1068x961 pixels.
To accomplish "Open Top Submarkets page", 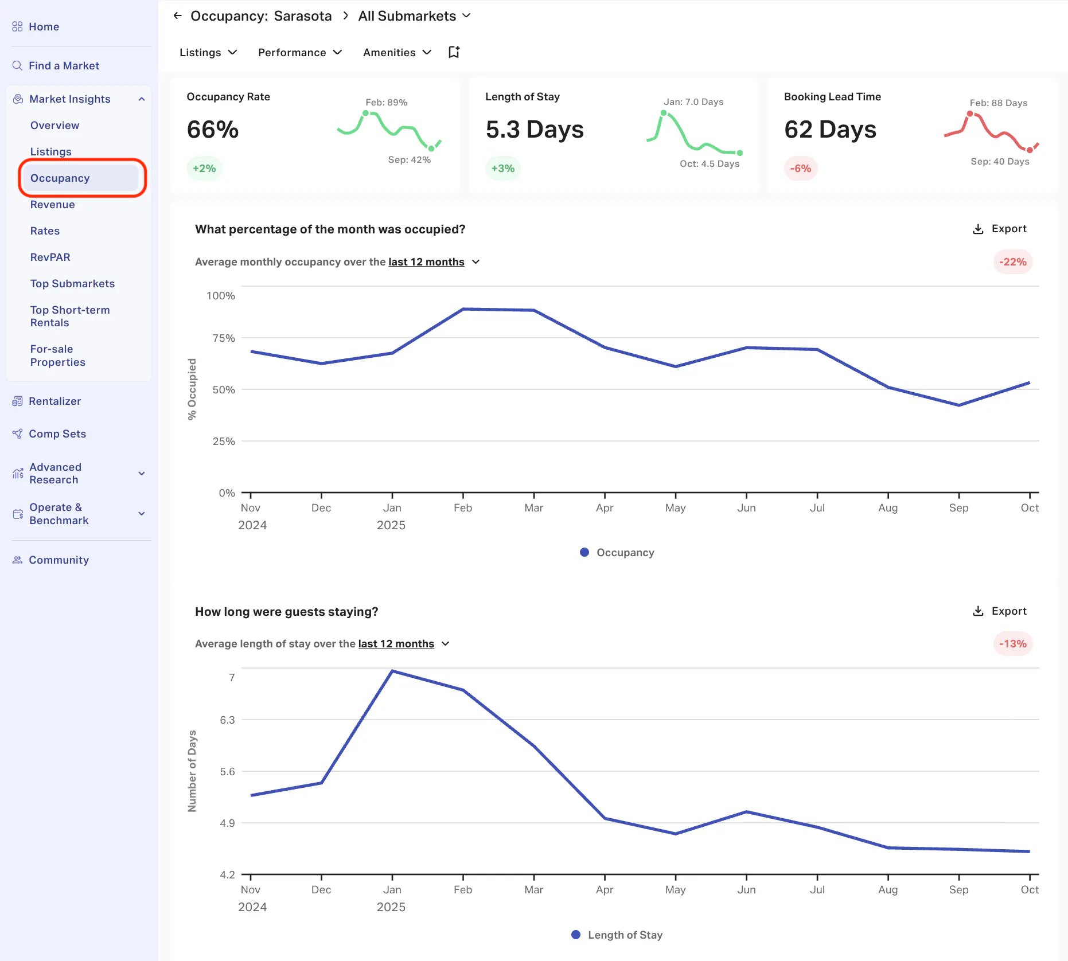I will point(72,283).
